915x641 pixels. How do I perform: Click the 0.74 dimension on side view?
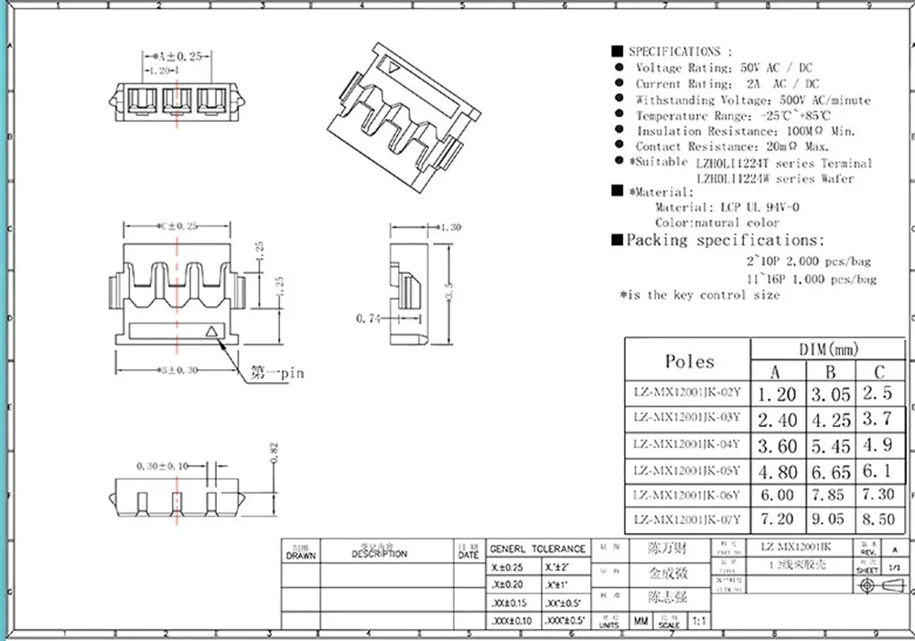point(368,318)
